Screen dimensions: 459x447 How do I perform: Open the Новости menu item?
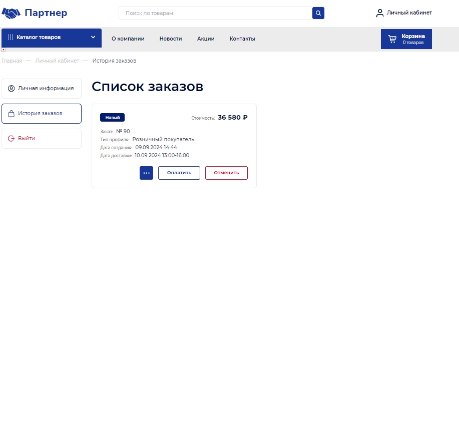pyautogui.click(x=171, y=39)
